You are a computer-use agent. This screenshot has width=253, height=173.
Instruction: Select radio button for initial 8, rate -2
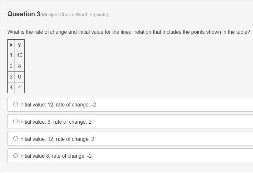16,155
